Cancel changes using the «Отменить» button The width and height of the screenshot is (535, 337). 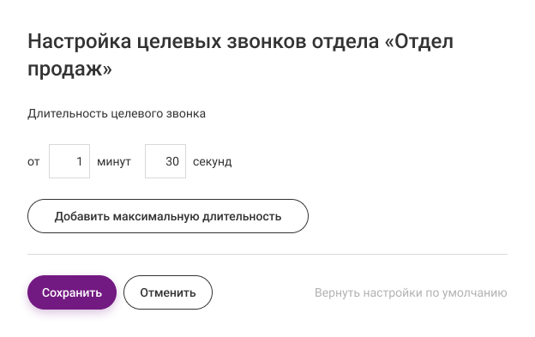pos(168,292)
